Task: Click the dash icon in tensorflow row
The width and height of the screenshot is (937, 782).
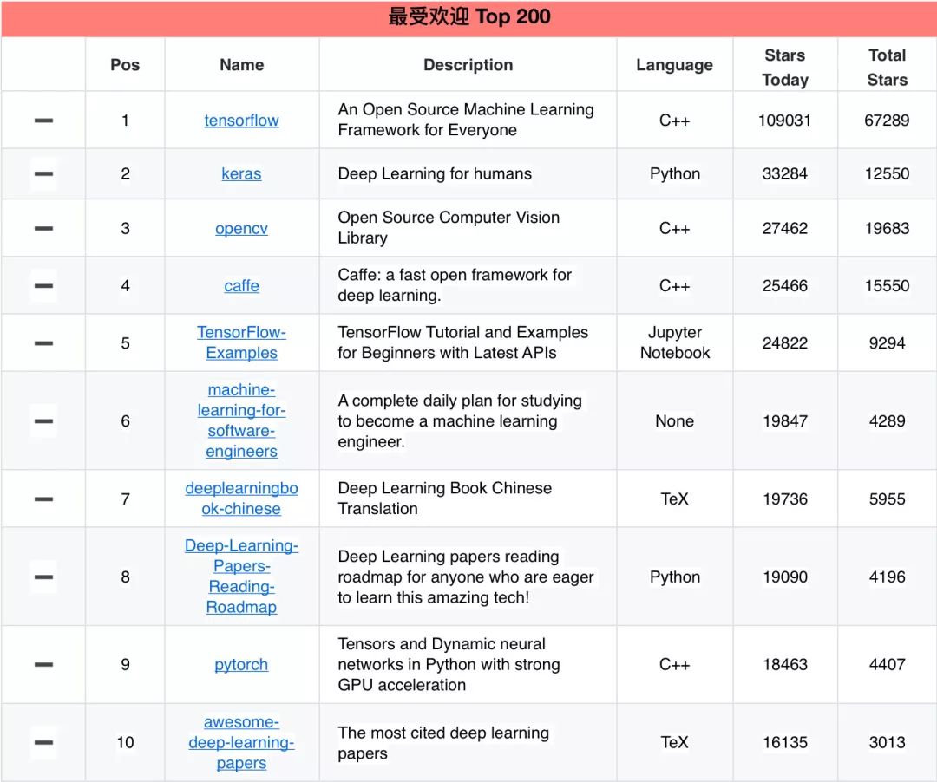Action: 43,121
